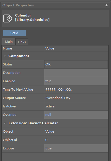Collapse the Extension: Bacnet Calendar section arrow
Viewport: 111px width, 161px height.
click(5, 123)
